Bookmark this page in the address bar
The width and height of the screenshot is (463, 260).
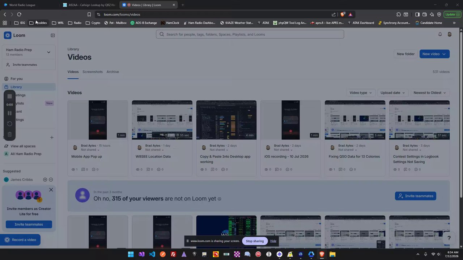pos(89,14)
